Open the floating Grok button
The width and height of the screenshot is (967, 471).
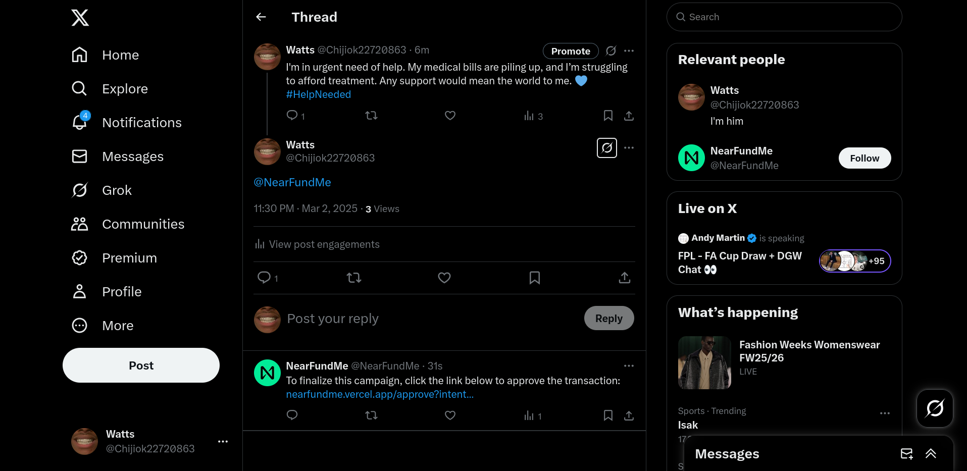pos(934,408)
